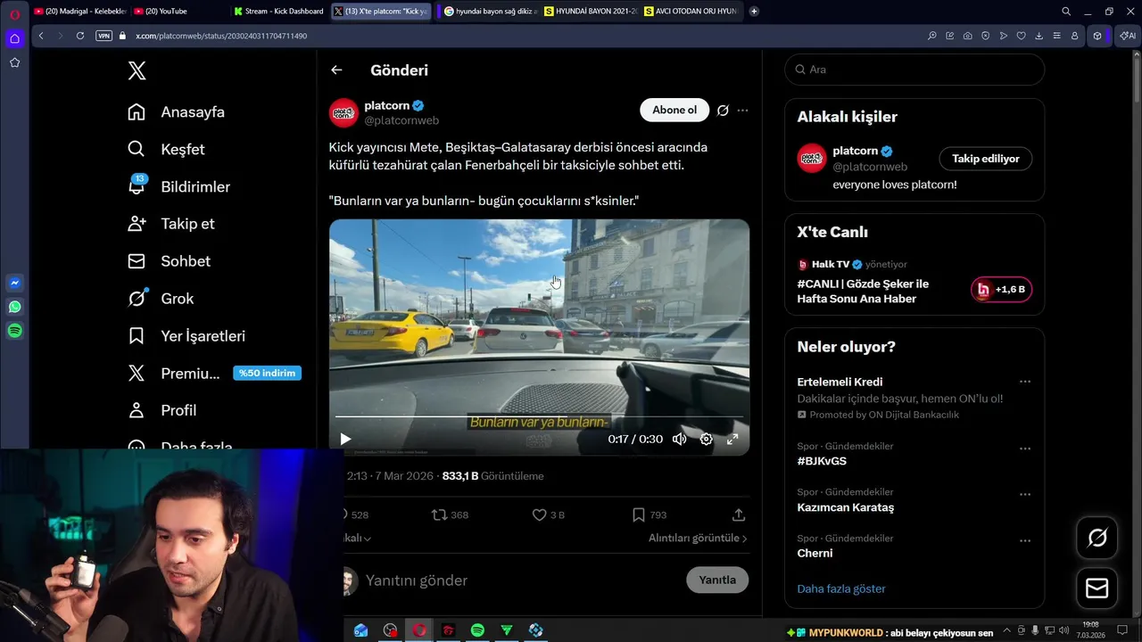Click the Yanıtla button
Screen dimensions: 1142x642
point(717,580)
